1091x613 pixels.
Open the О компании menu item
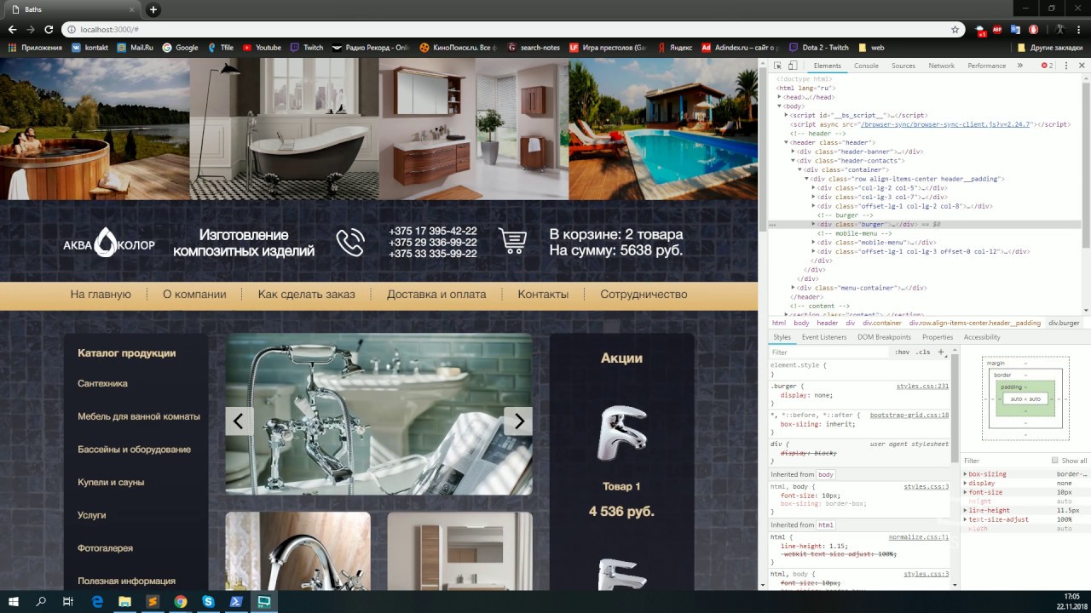point(194,295)
